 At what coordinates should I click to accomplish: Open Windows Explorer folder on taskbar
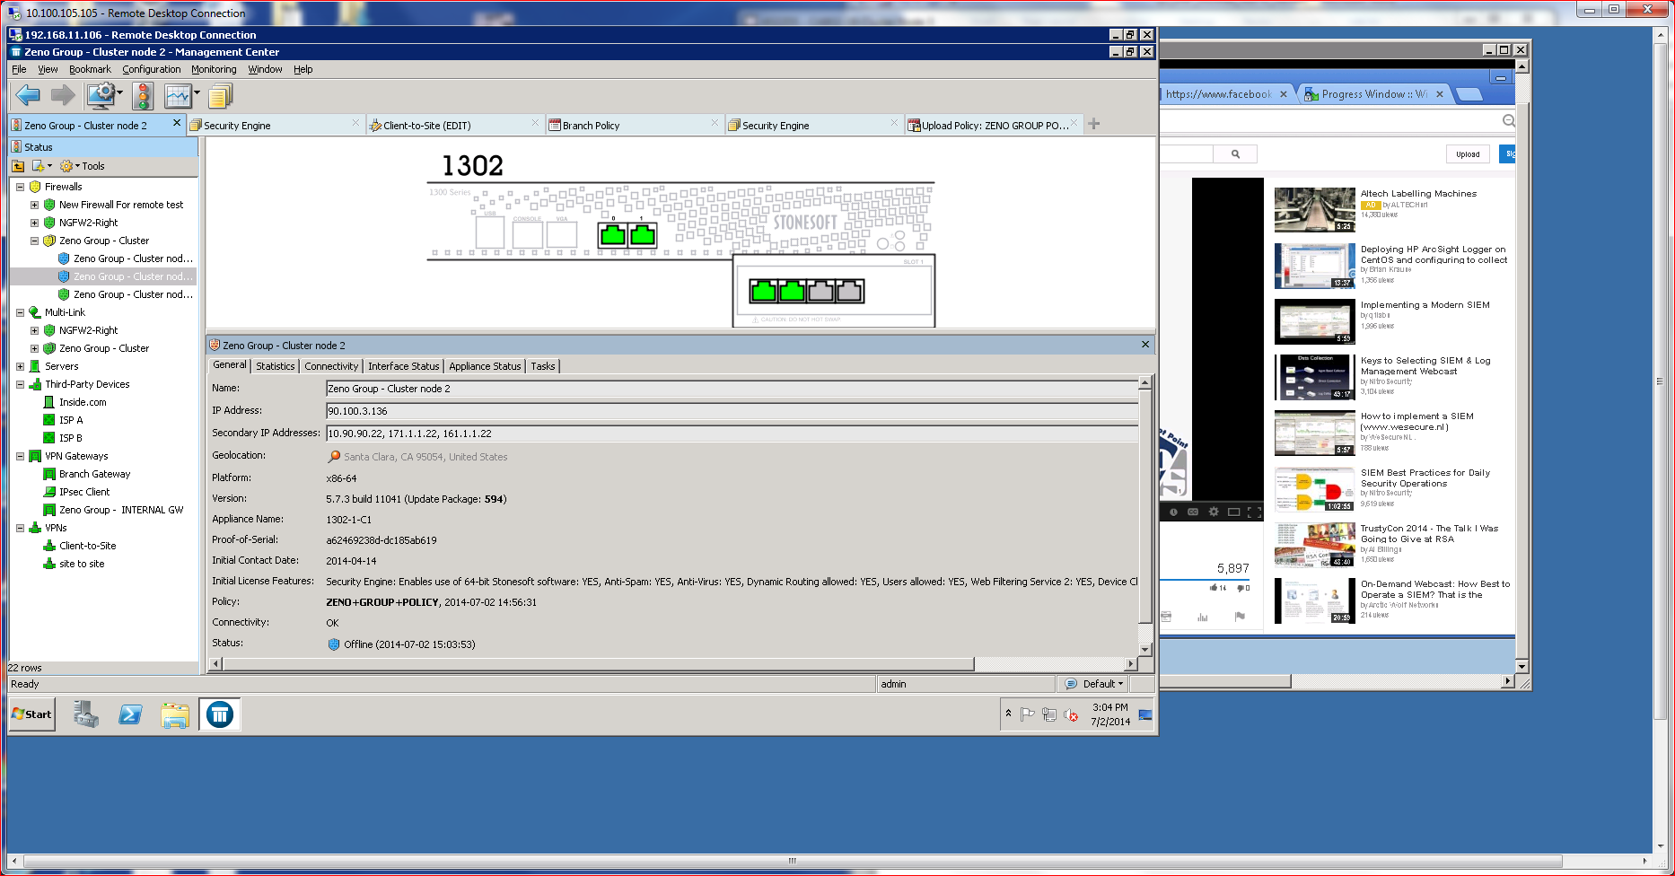(x=175, y=715)
